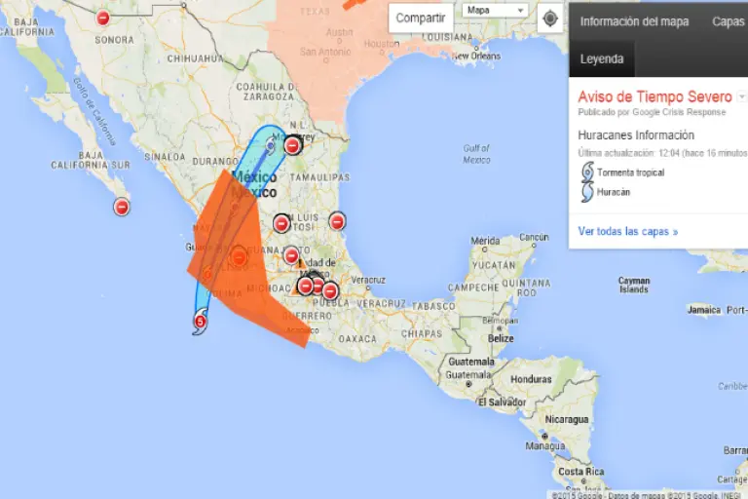748x499 pixels.
Task: Open the Capas tab
Action: tap(729, 21)
